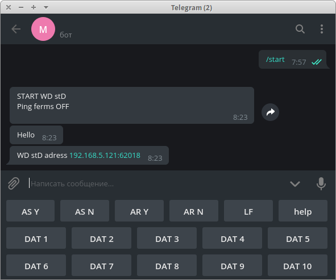Click the /start command in message

[275, 59]
